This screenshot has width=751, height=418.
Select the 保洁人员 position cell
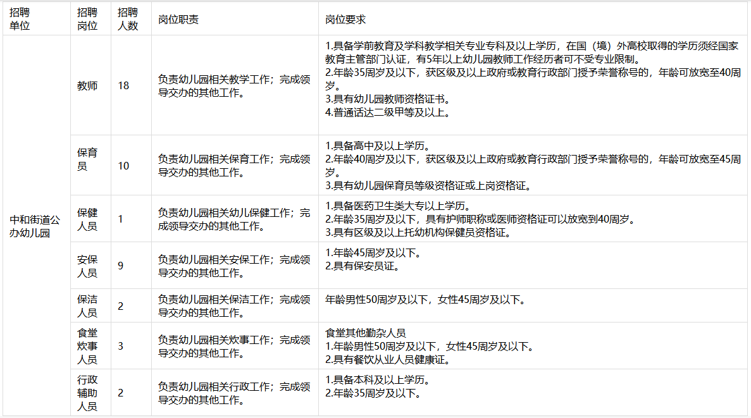coord(87,305)
